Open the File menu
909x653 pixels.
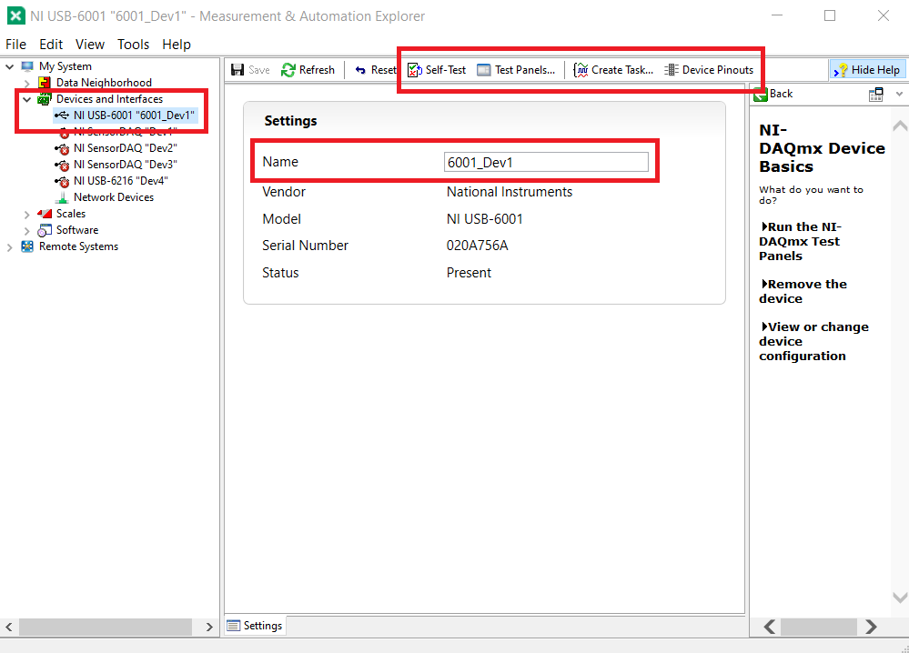[16, 45]
